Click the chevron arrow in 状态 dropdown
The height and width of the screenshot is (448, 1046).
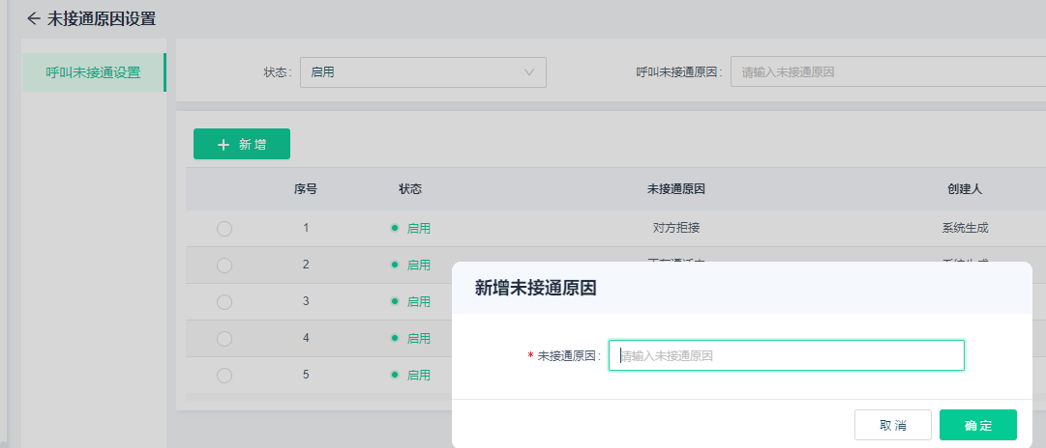coord(529,72)
